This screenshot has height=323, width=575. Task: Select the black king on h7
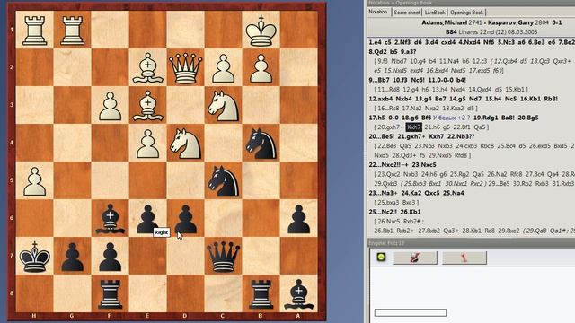coord(34,258)
